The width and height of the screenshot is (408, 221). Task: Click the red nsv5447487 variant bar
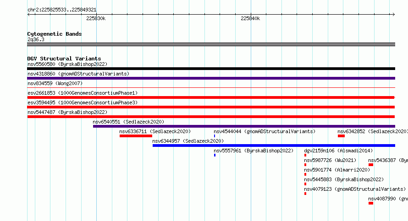point(211,117)
